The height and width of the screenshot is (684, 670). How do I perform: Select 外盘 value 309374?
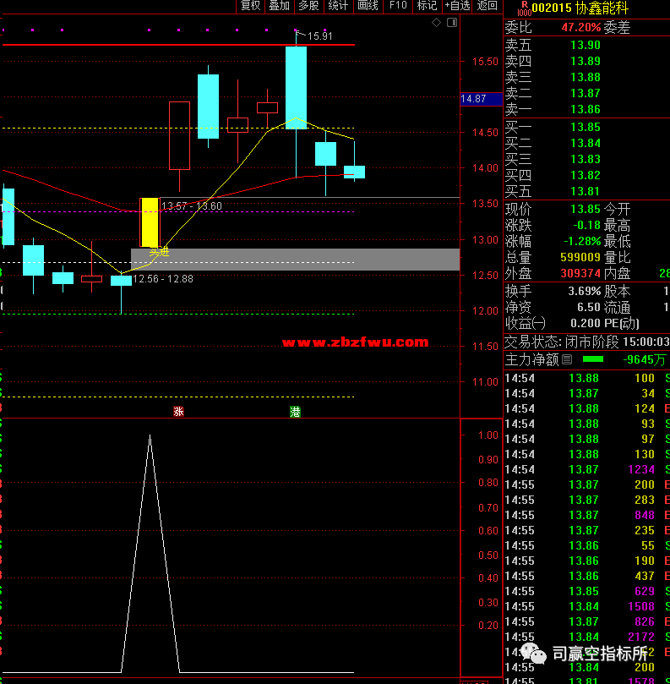[x=580, y=273]
